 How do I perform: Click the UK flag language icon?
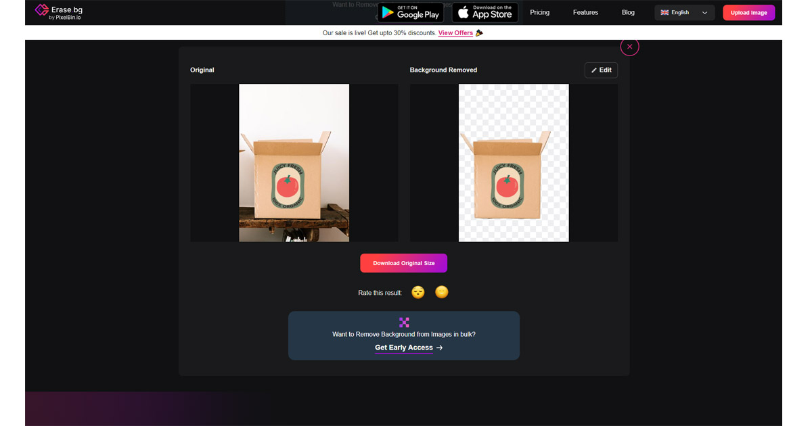point(664,13)
